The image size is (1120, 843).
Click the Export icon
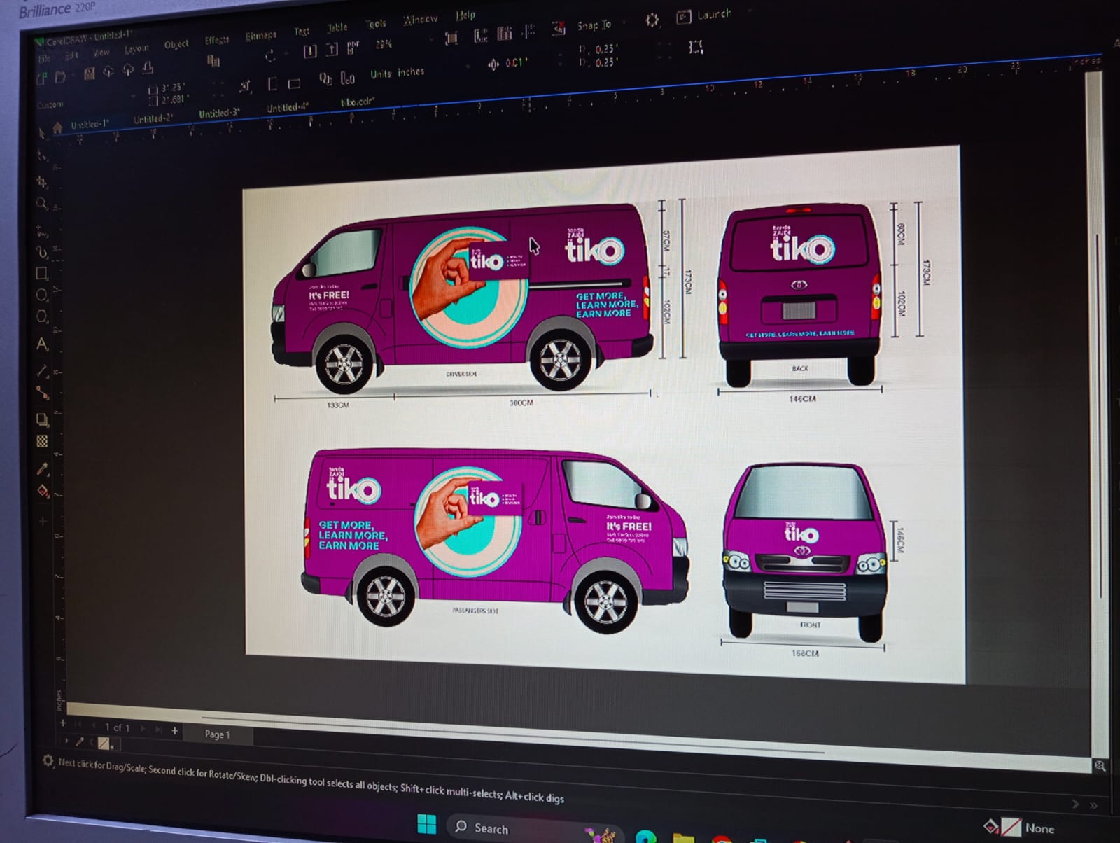[x=333, y=49]
